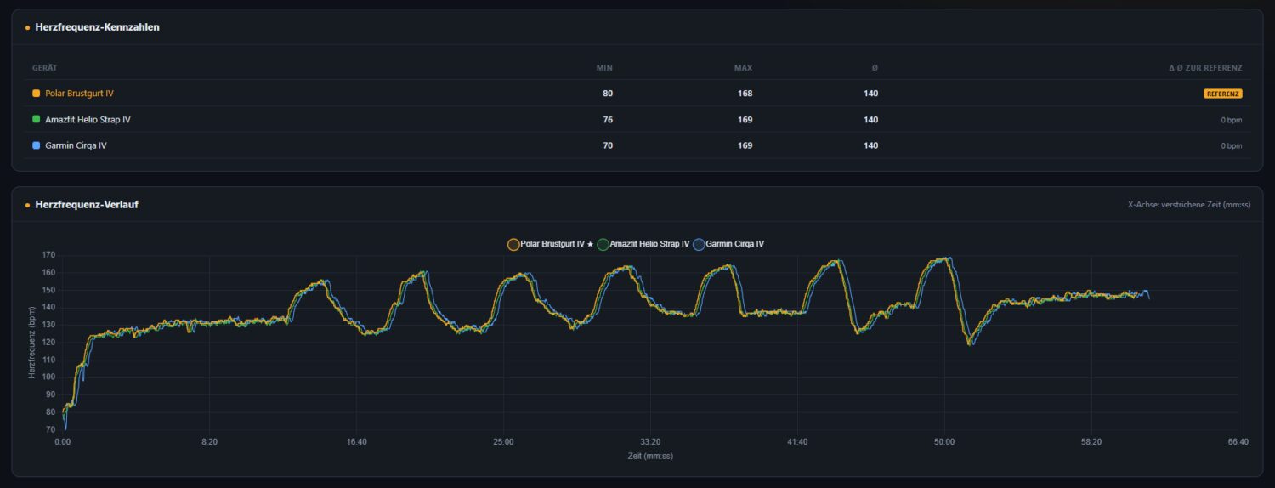Click the Herzfrequenz-Verlauf panel title

(x=87, y=205)
